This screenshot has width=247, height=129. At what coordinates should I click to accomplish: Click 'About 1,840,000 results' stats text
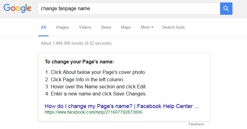(x=76, y=43)
